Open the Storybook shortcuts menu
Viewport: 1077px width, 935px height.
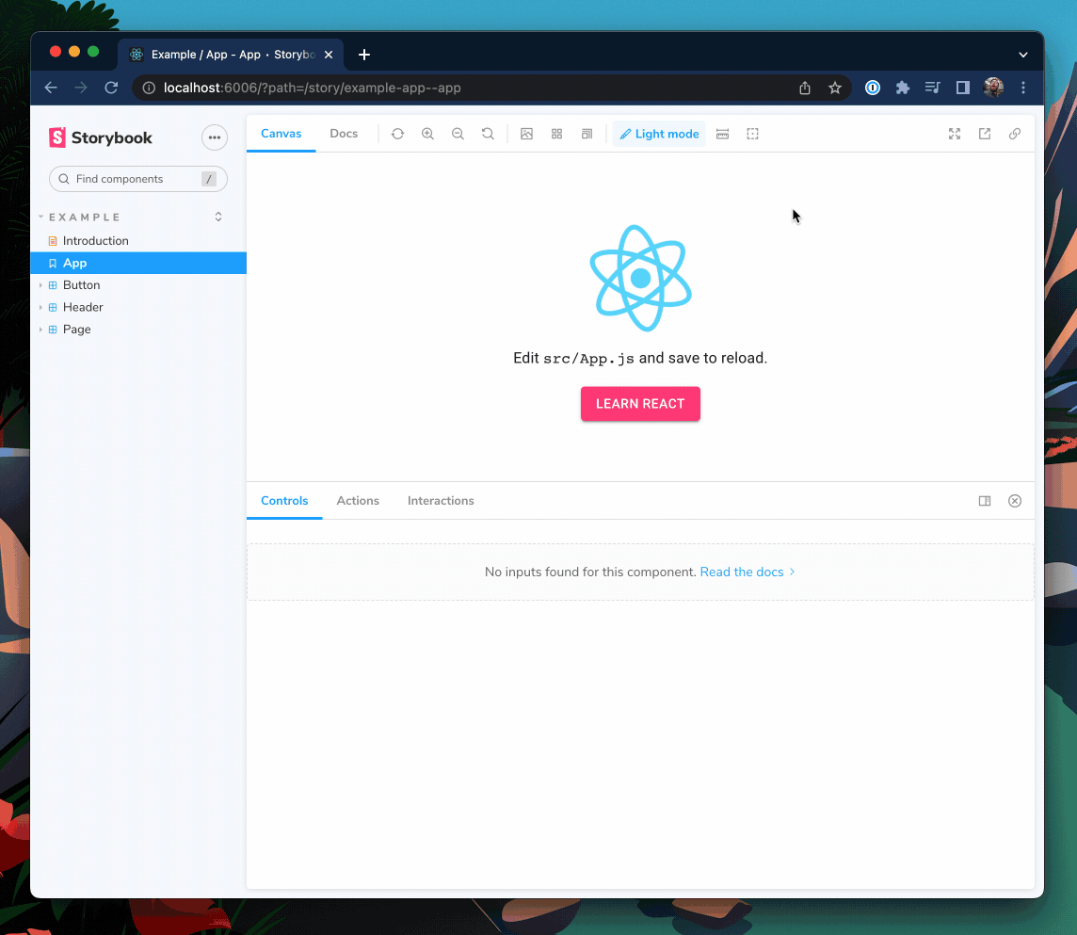(215, 137)
